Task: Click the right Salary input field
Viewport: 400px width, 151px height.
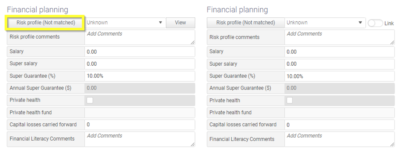Action: click(339, 52)
